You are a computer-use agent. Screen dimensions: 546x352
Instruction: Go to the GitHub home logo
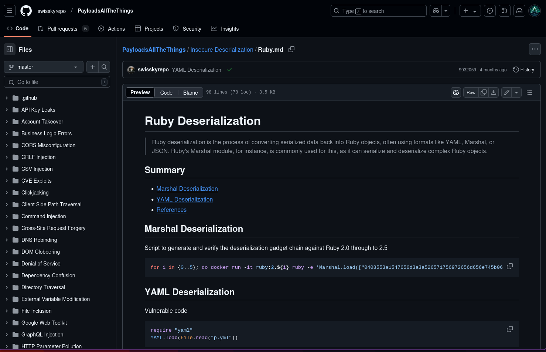[x=26, y=11]
